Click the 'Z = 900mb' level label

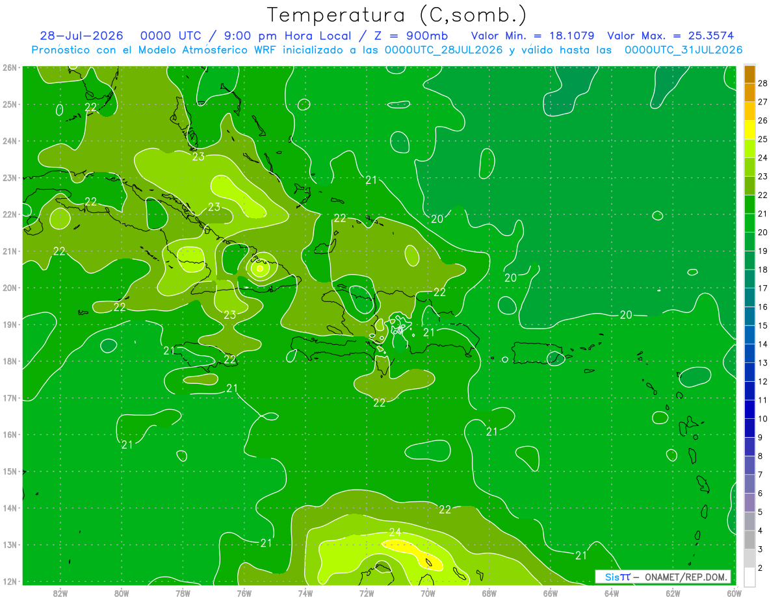412,36
